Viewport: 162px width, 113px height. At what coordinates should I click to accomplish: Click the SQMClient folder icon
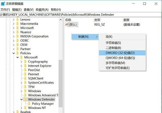(25, 78)
